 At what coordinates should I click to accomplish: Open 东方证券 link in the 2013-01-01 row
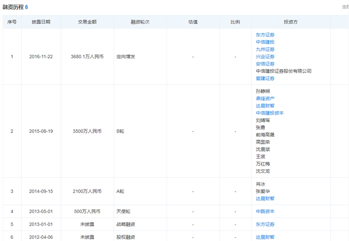click(x=265, y=224)
